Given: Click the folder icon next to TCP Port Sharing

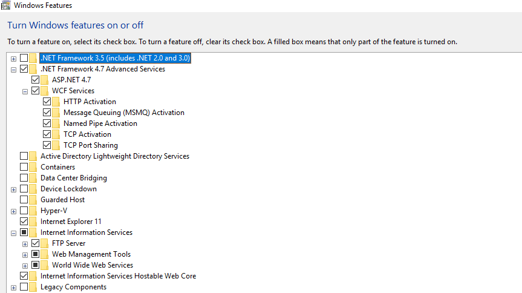Looking at the screenshot, I should point(56,145).
